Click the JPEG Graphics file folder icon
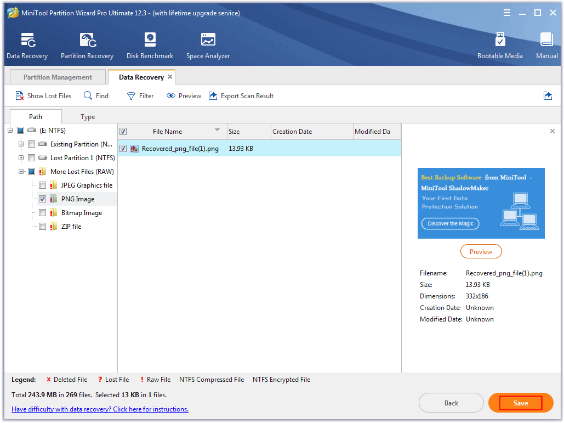564x423 pixels. click(x=53, y=185)
